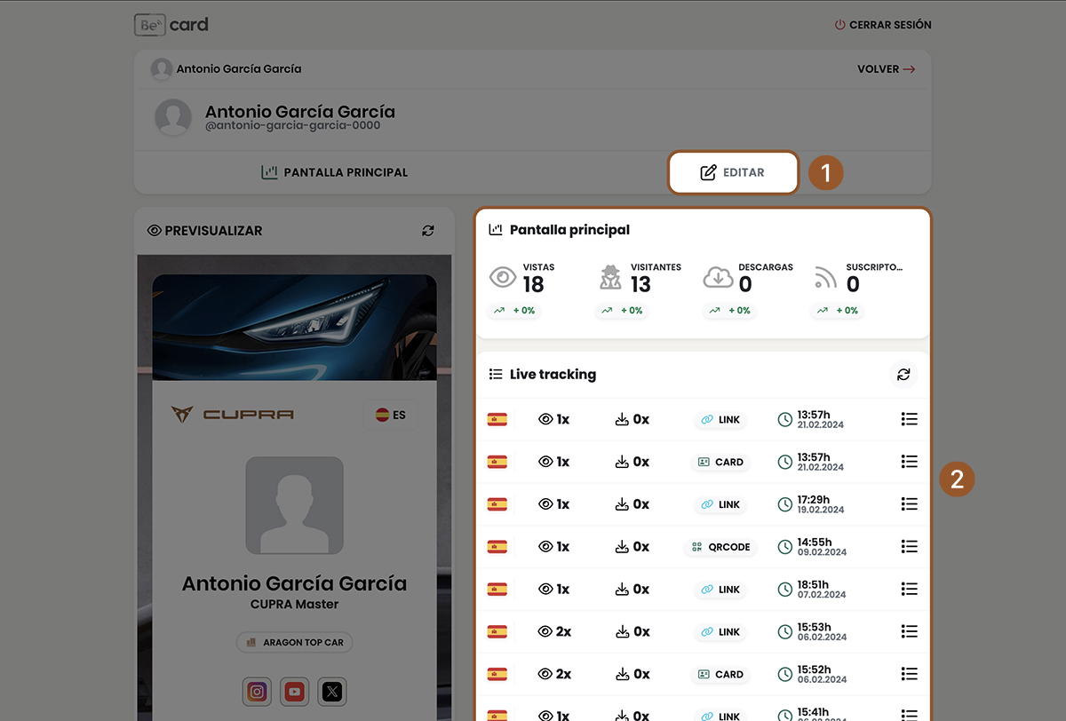Refresh the Previsualizar panel

coord(428,231)
